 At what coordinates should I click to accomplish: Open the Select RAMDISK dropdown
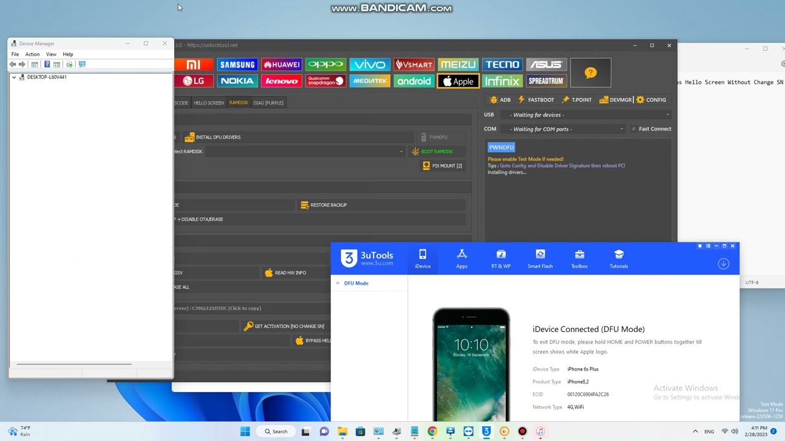(x=305, y=151)
